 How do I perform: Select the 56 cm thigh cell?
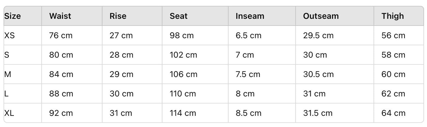point(394,36)
